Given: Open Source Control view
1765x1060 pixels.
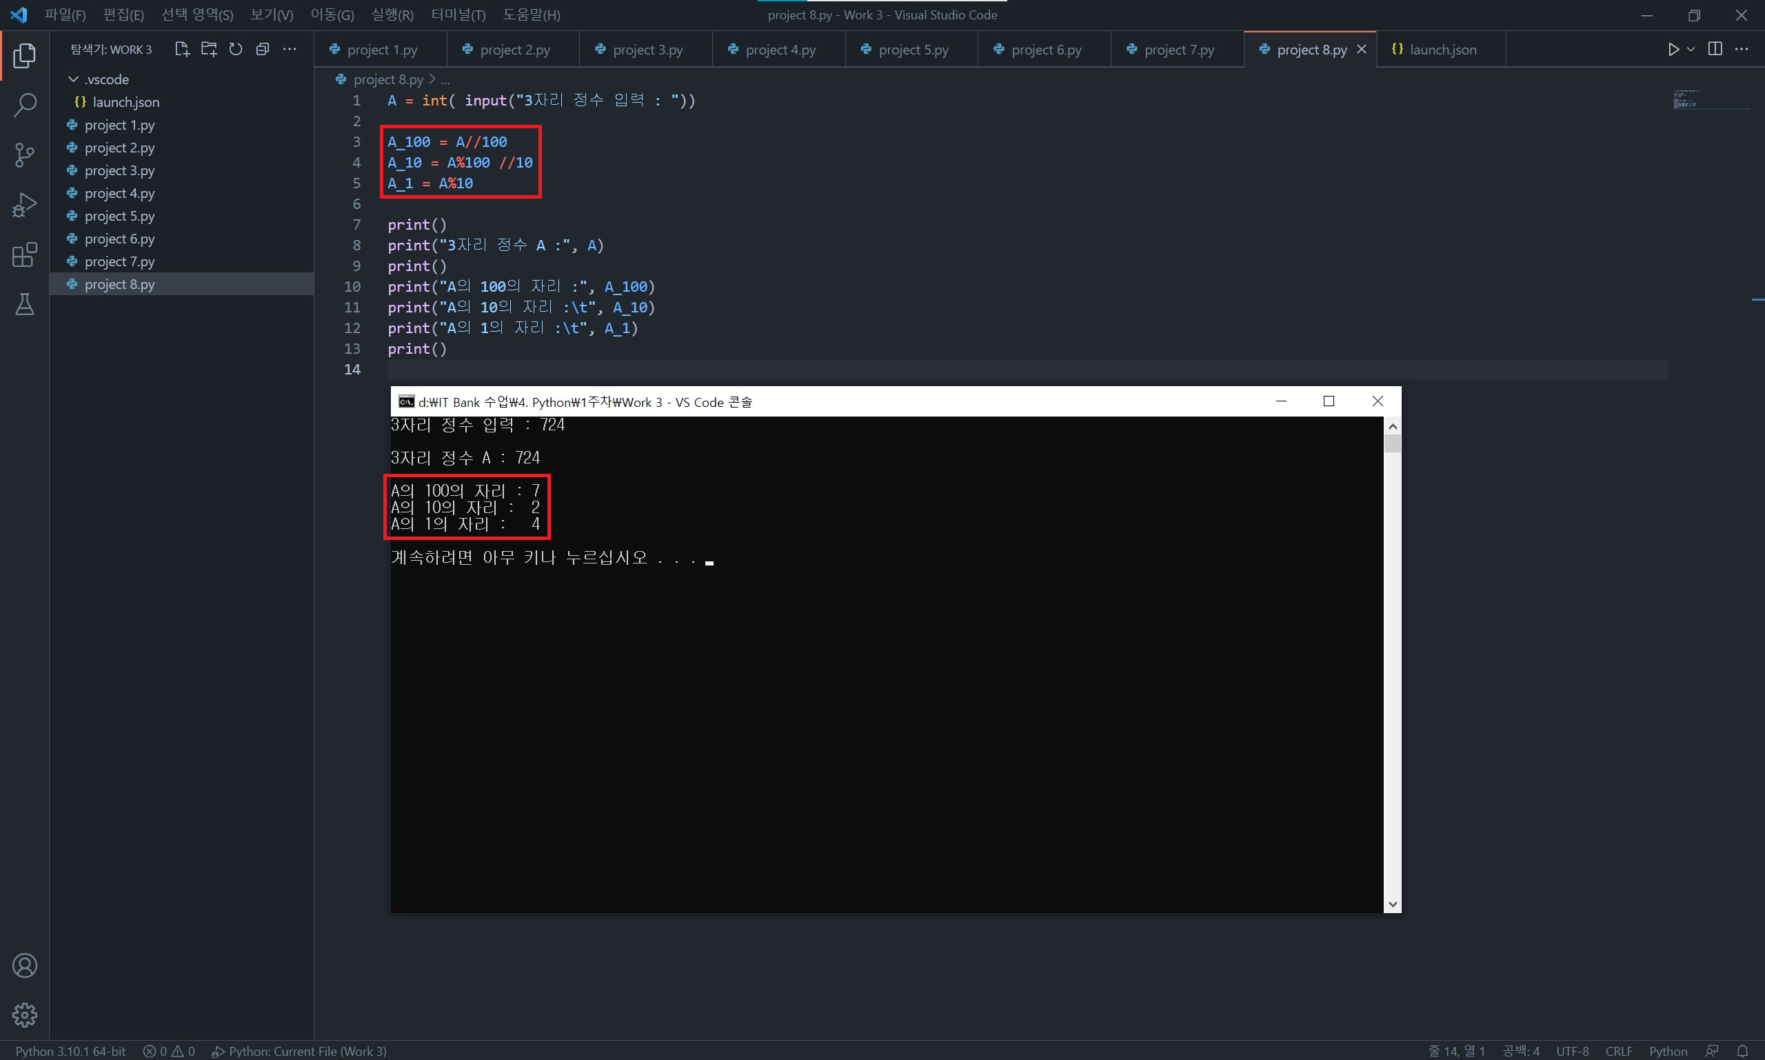Looking at the screenshot, I should coord(24,155).
